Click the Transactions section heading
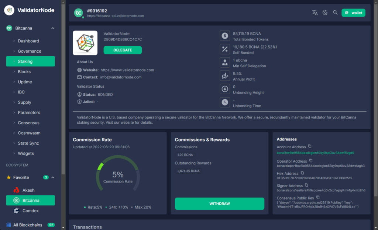Screen dimensions: 378x230 click(87, 227)
